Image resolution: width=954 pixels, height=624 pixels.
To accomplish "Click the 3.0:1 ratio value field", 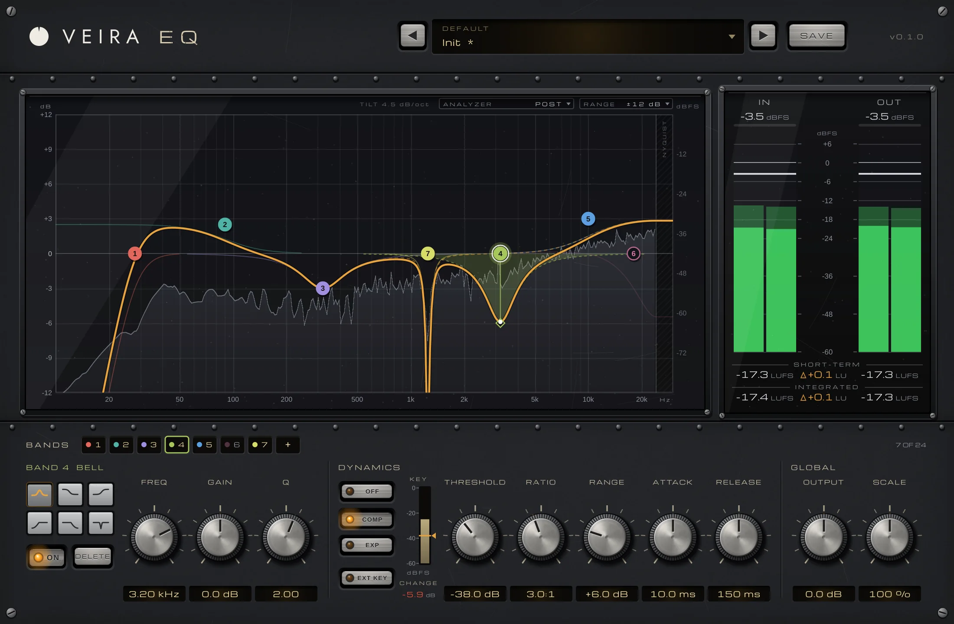I will [541, 594].
